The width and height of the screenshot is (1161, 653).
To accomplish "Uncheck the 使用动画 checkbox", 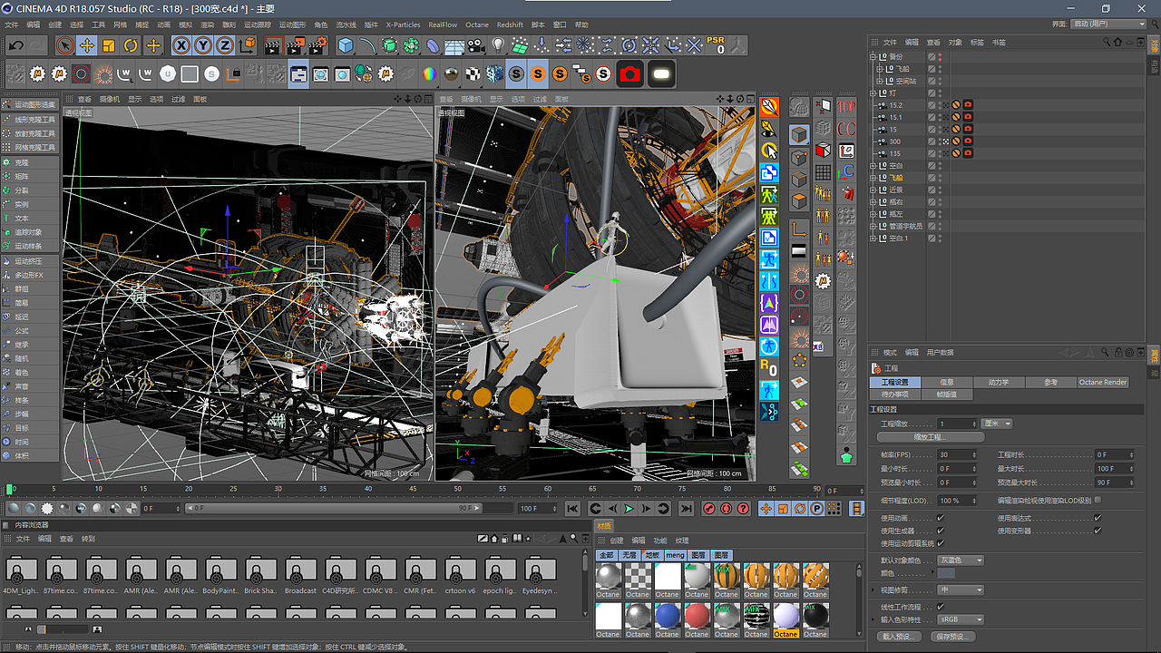I will click(940, 518).
